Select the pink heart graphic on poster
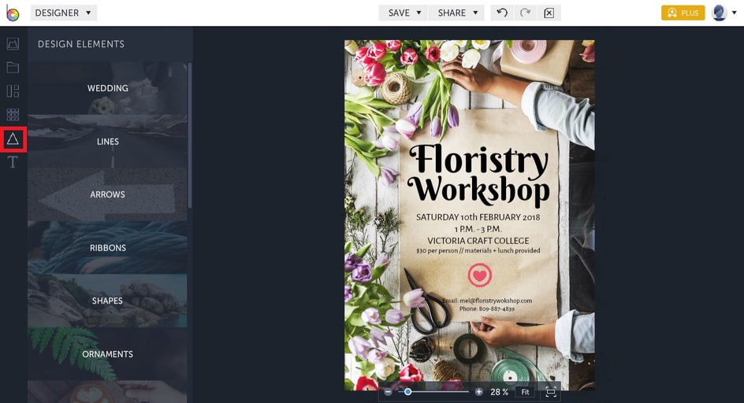 (480, 275)
